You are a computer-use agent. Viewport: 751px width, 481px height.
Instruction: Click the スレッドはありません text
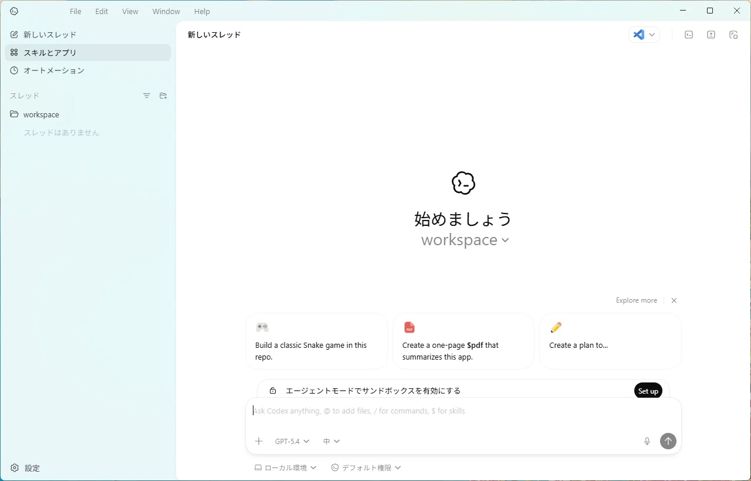tap(62, 133)
